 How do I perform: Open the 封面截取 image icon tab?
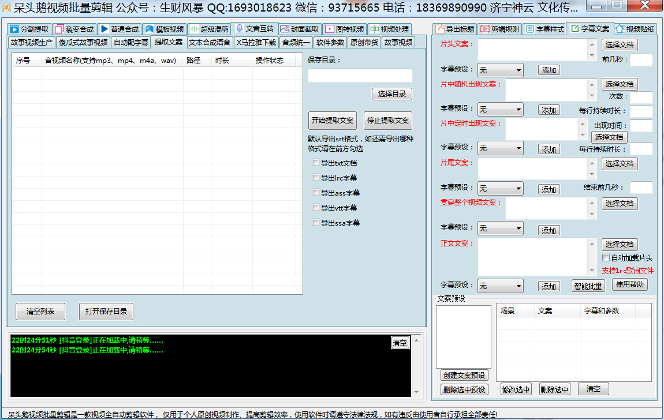click(285, 29)
